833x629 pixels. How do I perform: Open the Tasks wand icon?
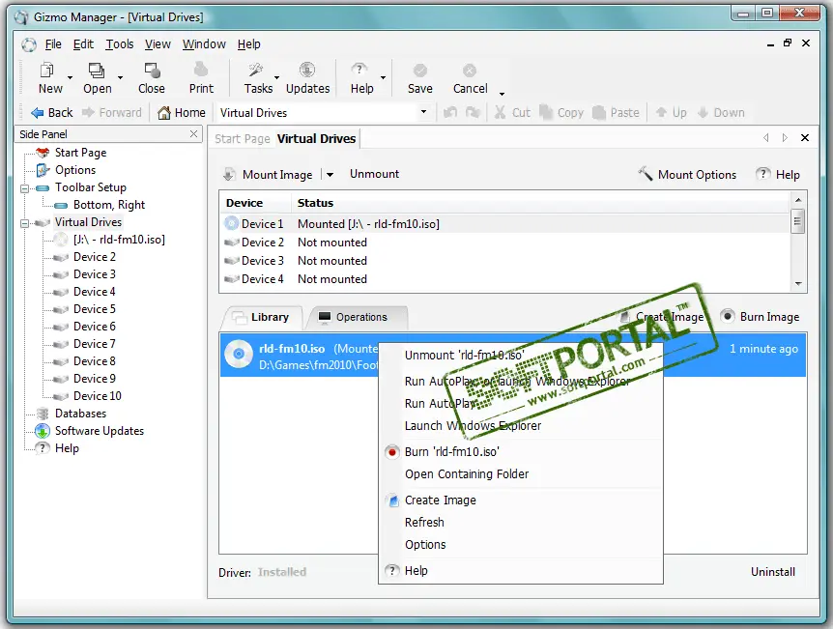click(x=256, y=71)
